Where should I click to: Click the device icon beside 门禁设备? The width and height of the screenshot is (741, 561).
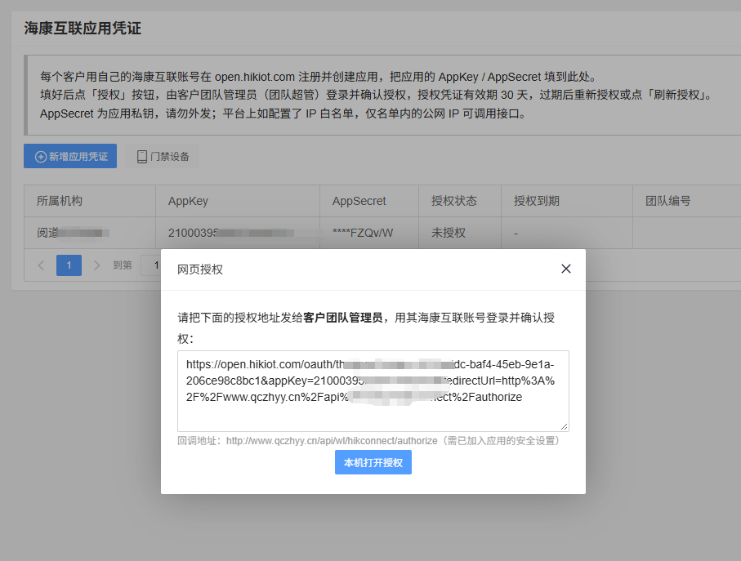point(142,157)
